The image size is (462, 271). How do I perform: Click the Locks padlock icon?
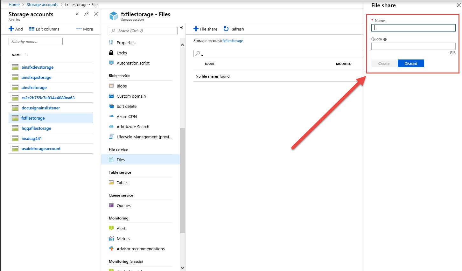[x=111, y=52]
